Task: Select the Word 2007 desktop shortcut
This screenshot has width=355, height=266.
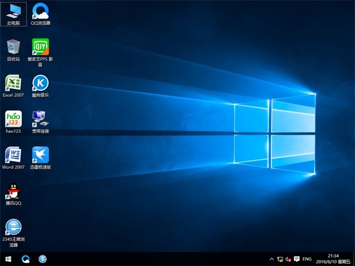Action: 13,155
